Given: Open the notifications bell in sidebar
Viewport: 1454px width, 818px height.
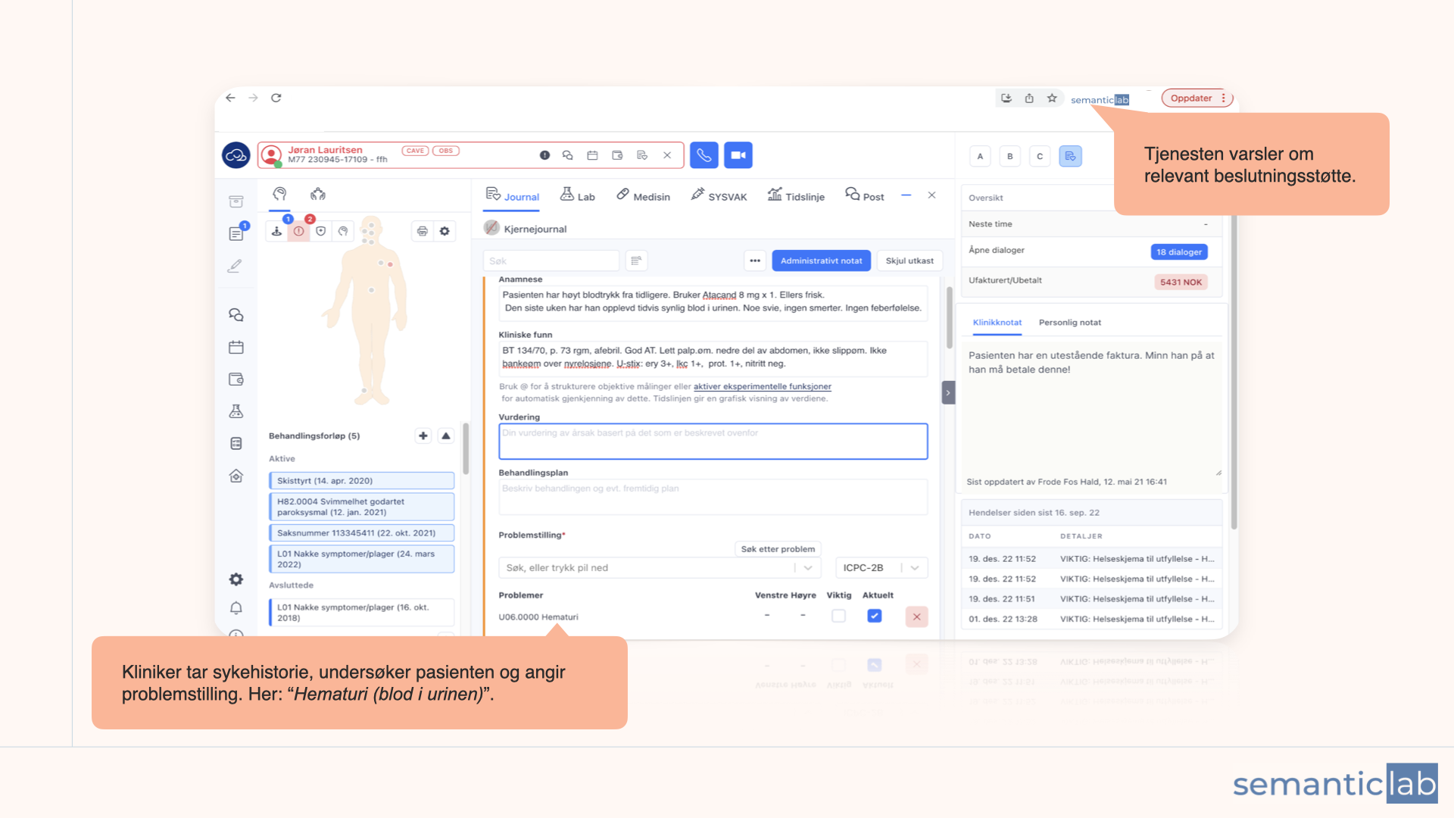Looking at the screenshot, I should click(x=236, y=608).
